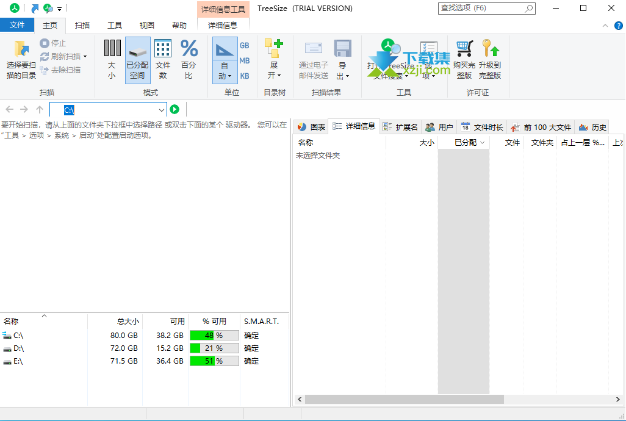Open the quick access toolbar customize arrow
This screenshot has height=421, width=626.
[59, 9]
